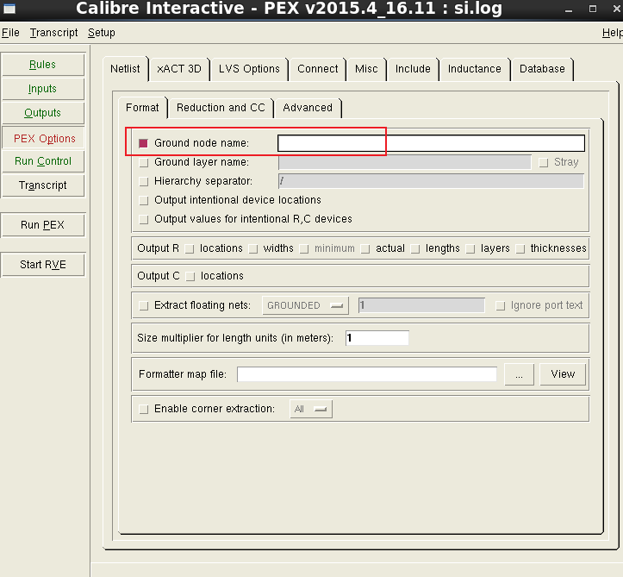Screen dimensions: 623x577
Task: Launch Start RVE
Action: (x=43, y=265)
